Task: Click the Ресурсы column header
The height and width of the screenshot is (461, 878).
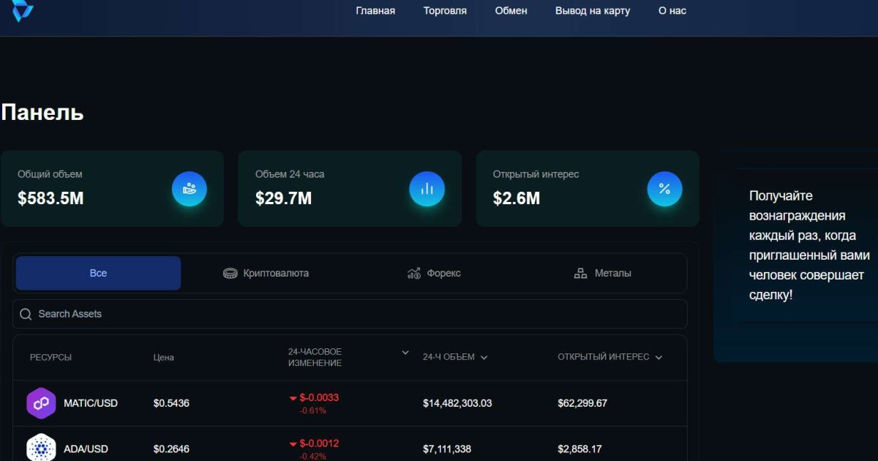Action: pyautogui.click(x=50, y=358)
